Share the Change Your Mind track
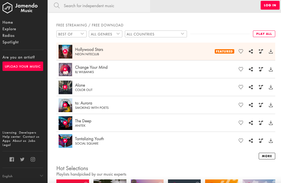281x183 pixels. [x=251, y=69]
